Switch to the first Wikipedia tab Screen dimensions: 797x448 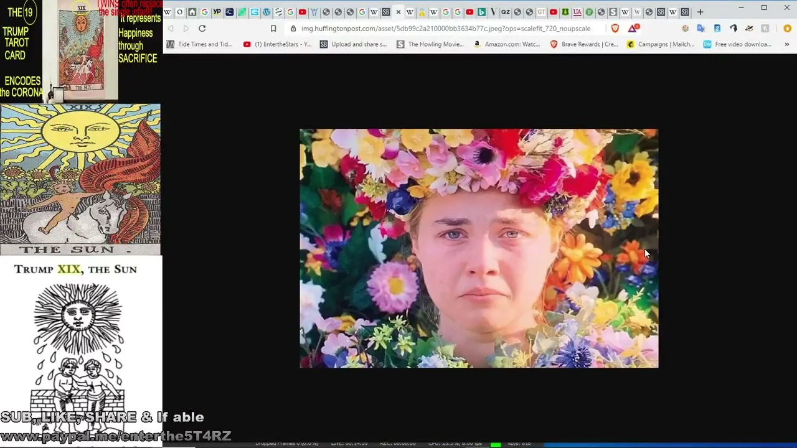pyautogui.click(x=167, y=12)
